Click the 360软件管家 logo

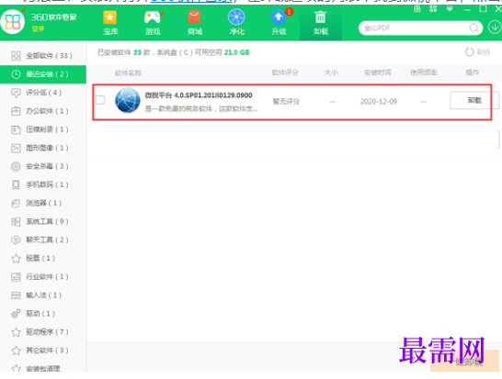(13, 22)
